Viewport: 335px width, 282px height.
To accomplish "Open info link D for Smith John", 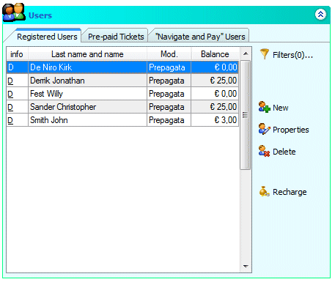I will pos(10,120).
